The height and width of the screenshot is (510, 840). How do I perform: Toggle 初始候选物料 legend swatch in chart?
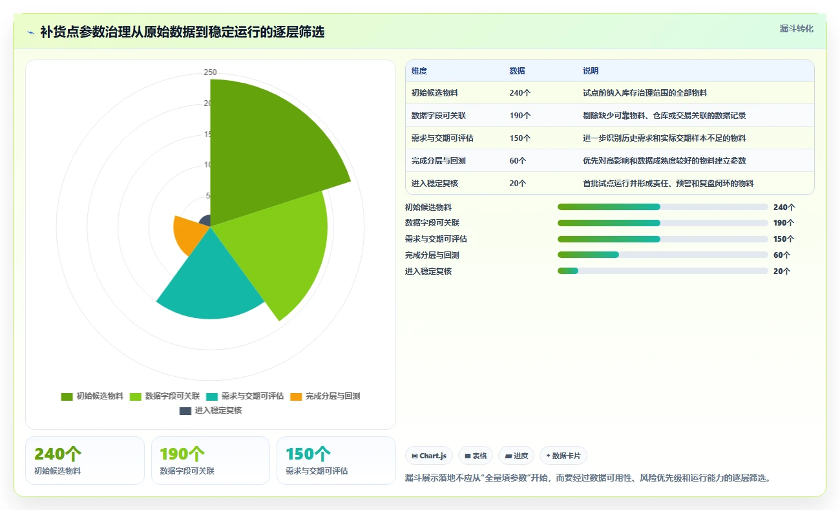(x=67, y=396)
